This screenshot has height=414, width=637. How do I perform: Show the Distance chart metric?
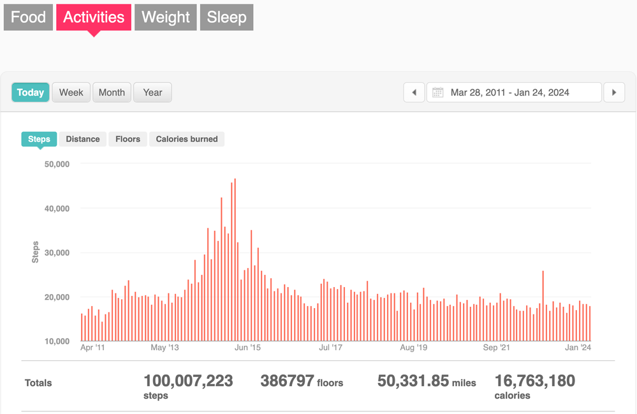pos(83,139)
